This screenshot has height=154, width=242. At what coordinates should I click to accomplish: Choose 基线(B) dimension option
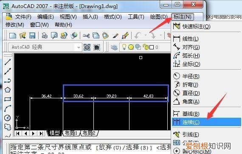coord(206,114)
